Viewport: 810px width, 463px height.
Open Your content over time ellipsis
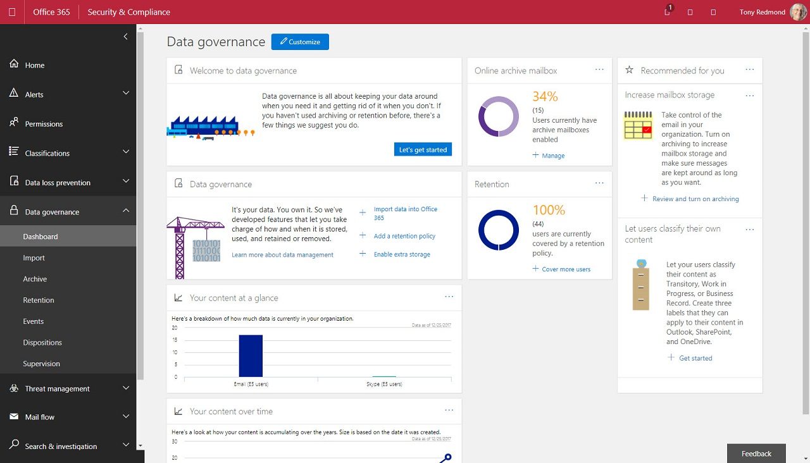pyautogui.click(x=449, y=410)
